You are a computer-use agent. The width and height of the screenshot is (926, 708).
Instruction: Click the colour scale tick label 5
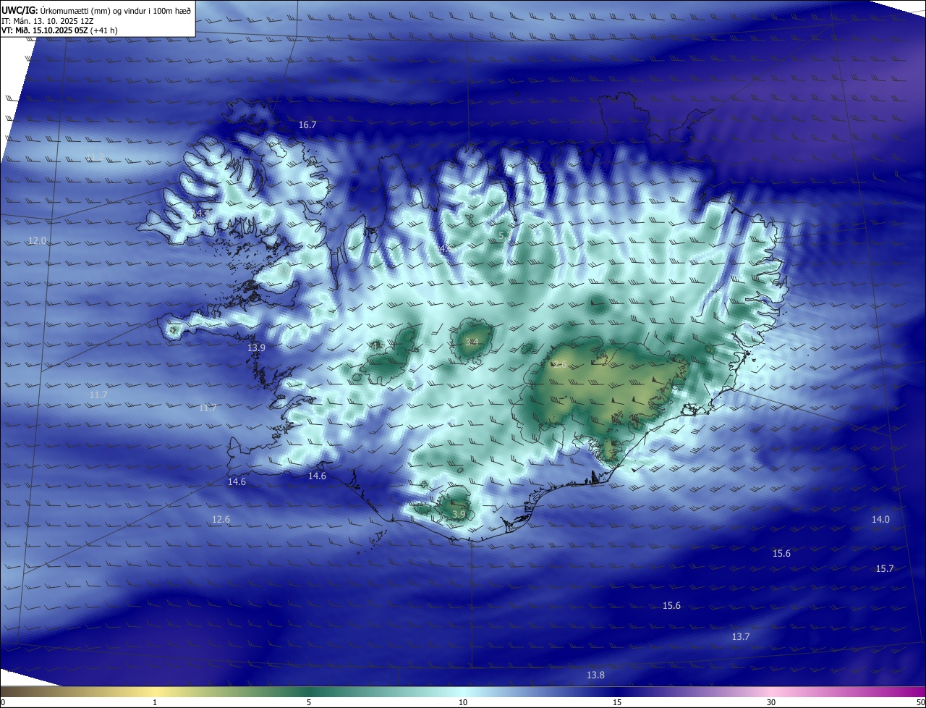pos(309,702)
